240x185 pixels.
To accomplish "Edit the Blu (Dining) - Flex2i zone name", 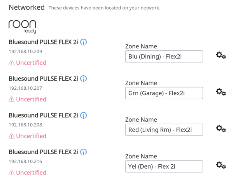I will (x=164, y=57).
